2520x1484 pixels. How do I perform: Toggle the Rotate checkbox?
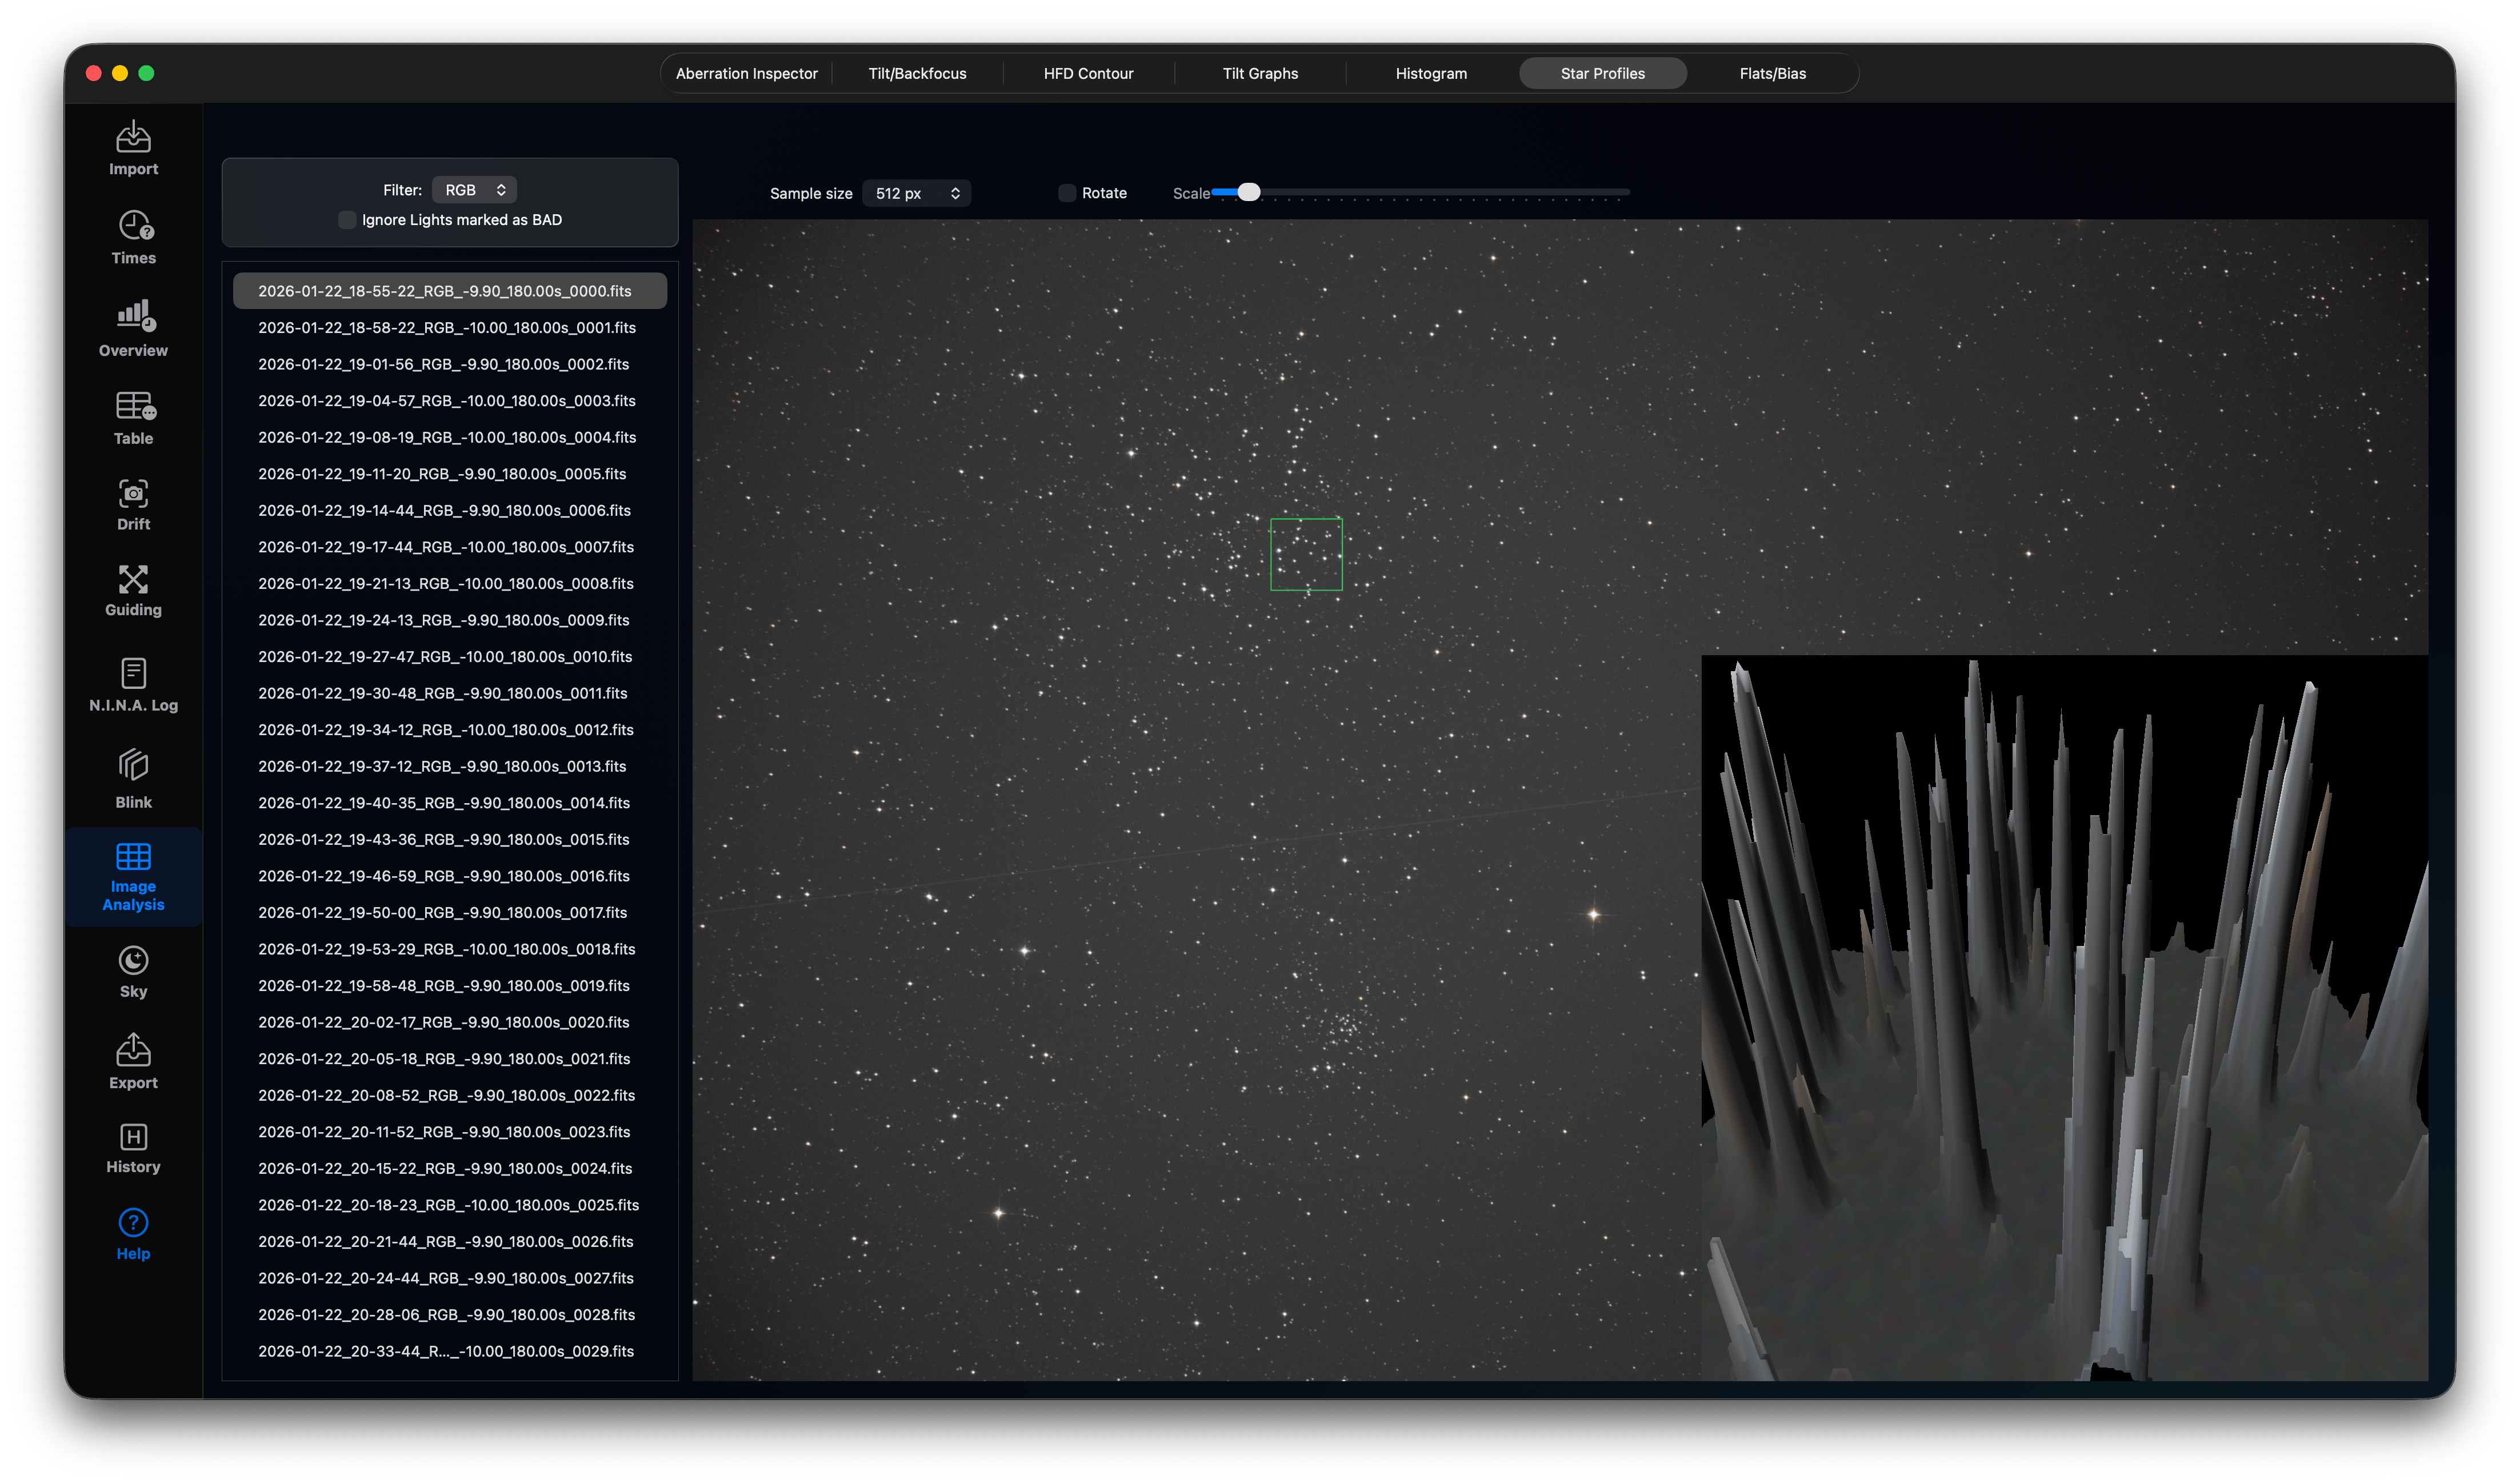pos(1067,193)
